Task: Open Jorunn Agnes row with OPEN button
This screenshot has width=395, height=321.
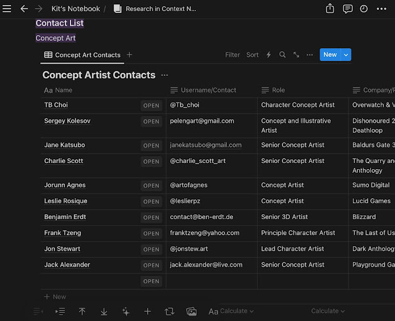Action: pyautogui.click(x=151, y=186)
